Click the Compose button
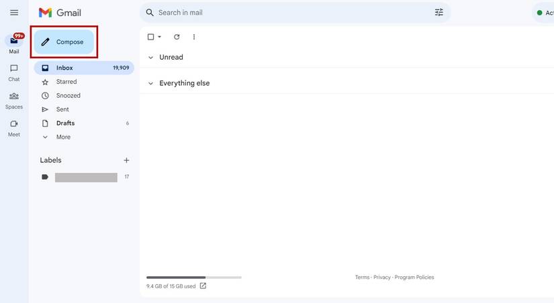 click(x=64, y=42)
